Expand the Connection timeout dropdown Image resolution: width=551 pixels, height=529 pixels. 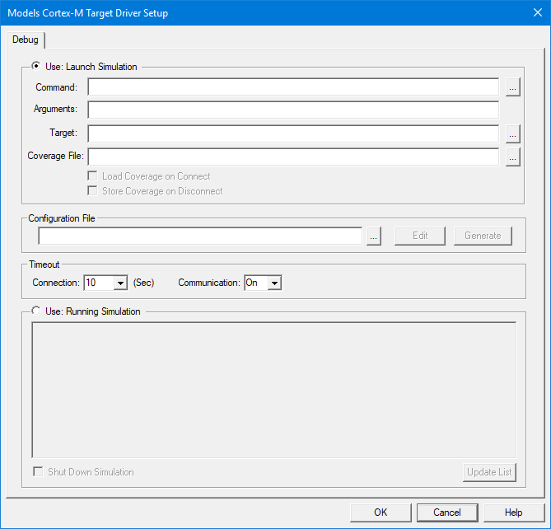click(120, 283)
